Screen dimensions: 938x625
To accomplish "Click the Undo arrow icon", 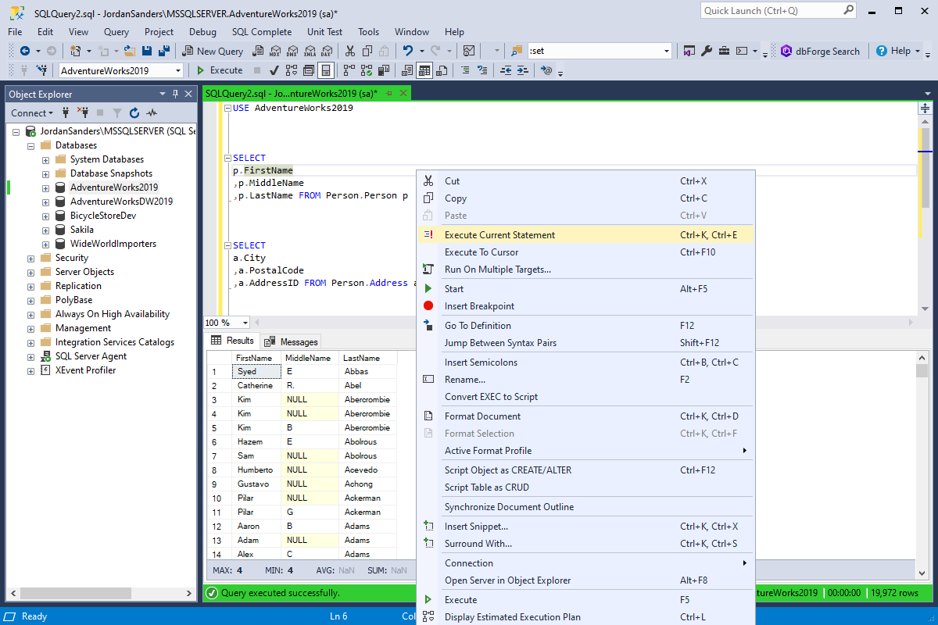I will pos(407,51).
